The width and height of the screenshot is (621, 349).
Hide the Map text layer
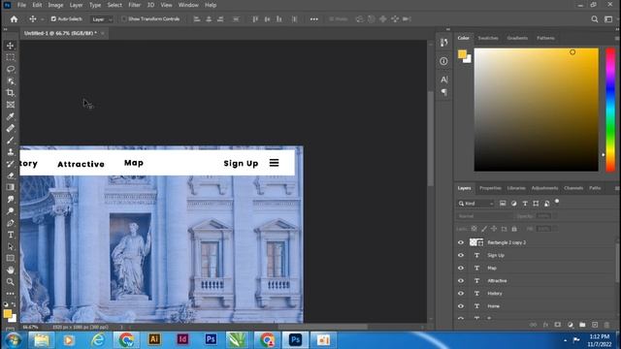[461, 268]
